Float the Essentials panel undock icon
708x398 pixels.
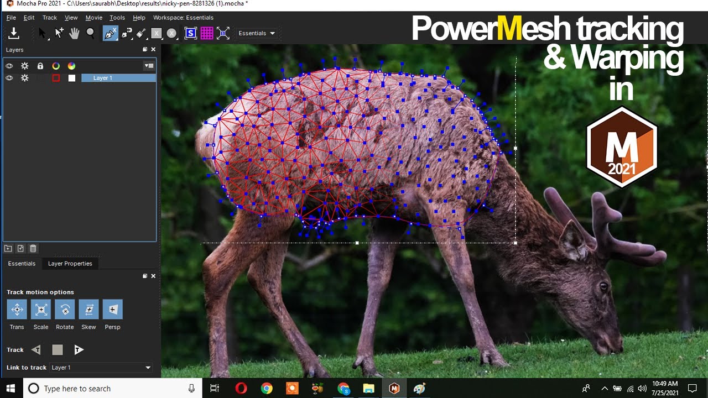[145, 276]
